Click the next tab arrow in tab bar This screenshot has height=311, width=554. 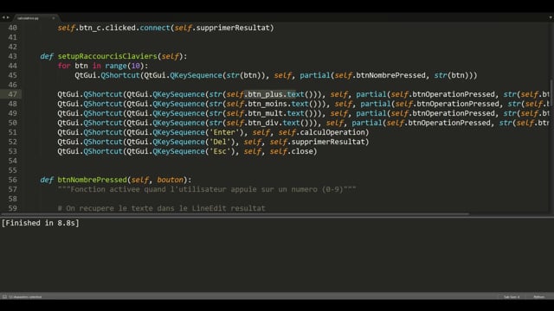(8, 17)
